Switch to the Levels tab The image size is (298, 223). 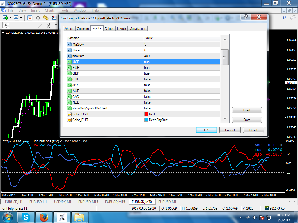pos(121,29)
